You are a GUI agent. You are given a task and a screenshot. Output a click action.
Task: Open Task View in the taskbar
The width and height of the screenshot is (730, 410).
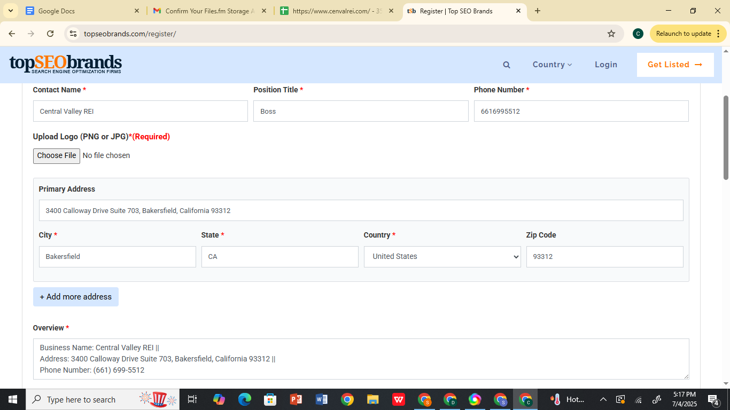(192, 399)
